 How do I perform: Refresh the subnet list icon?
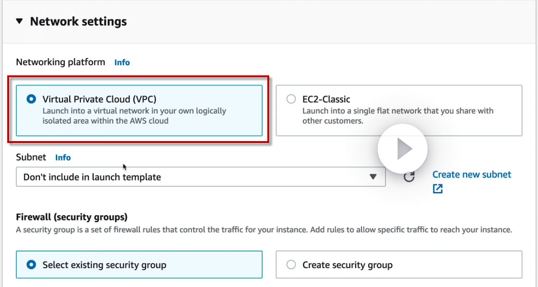point(409,177)
